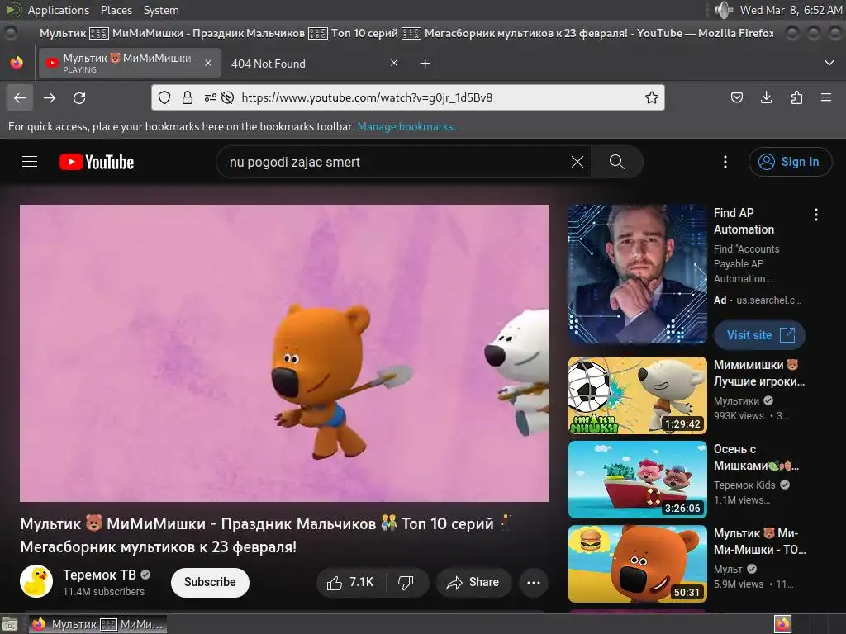Open the Firefox extensions icon
846x634 pixels.
click(796, 97)
